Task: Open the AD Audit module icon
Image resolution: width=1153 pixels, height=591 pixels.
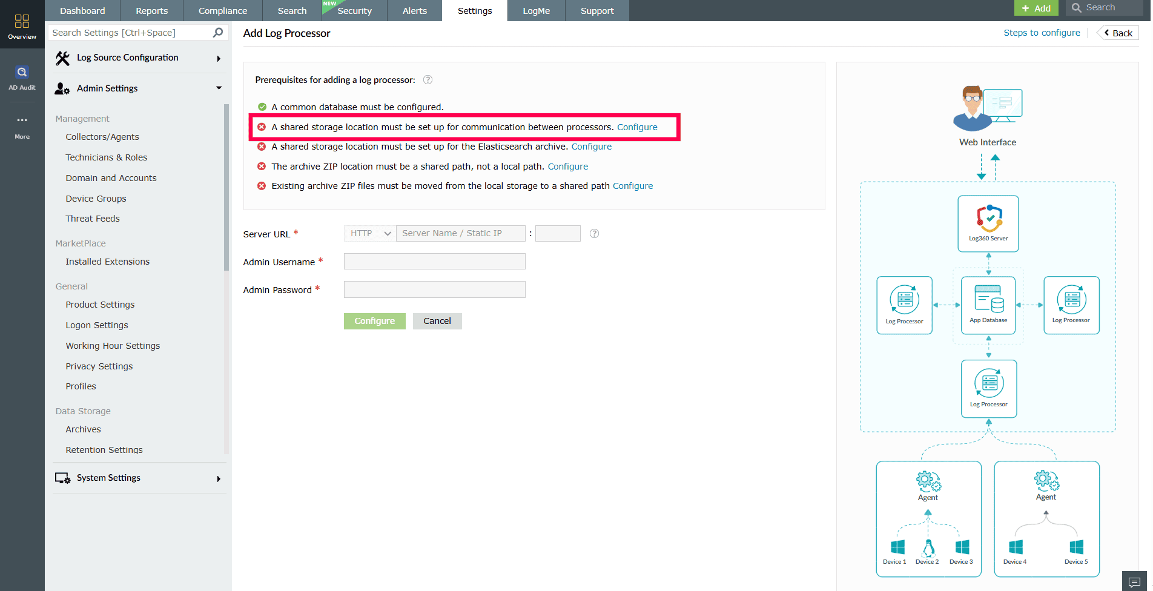Action: 22,72
